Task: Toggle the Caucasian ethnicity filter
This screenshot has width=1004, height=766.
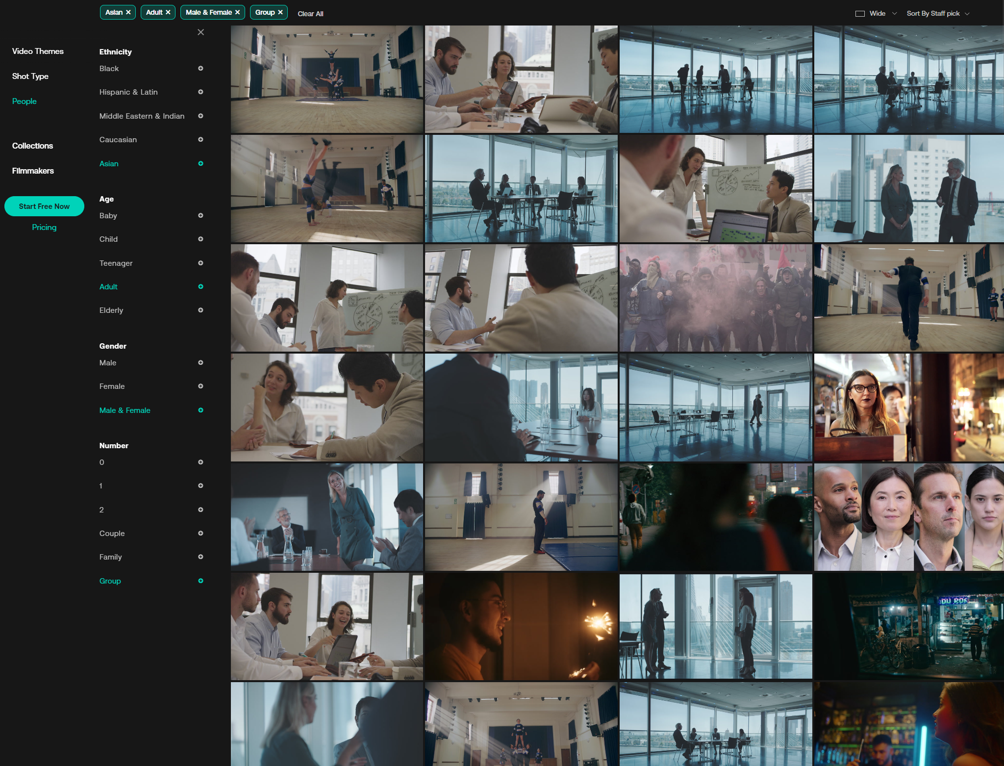Action: (x=118, y=140)
